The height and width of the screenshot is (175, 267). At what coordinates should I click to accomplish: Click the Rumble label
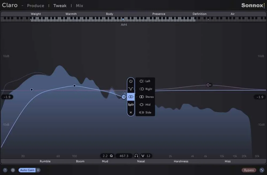(45, 161)
